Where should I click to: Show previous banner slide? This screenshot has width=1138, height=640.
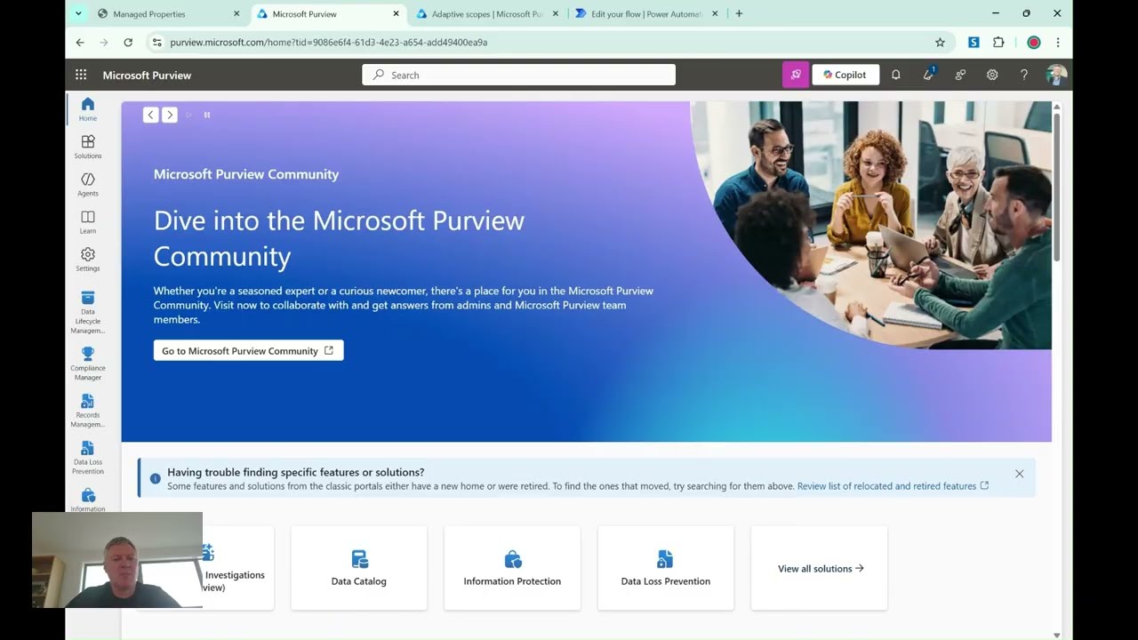[151, 115]
